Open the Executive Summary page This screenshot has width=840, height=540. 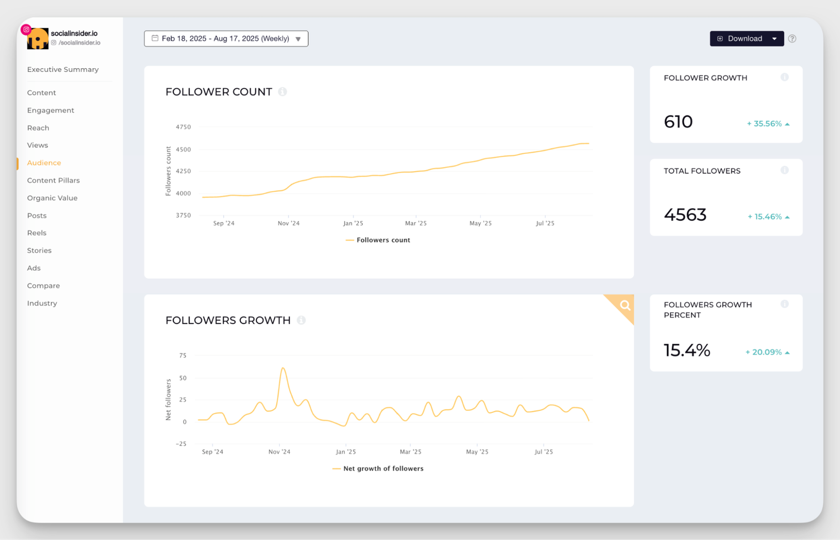pyautogui.click(x=62, y=69)
